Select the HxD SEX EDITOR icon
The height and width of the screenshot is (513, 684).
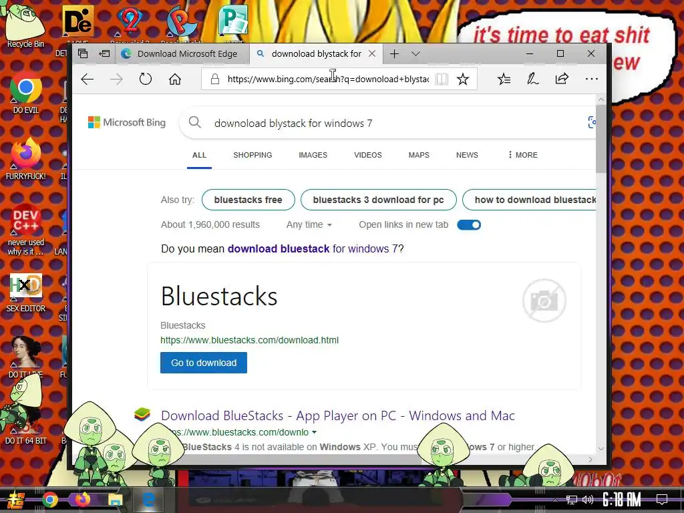pyautogui.click(x=26, y=293)
